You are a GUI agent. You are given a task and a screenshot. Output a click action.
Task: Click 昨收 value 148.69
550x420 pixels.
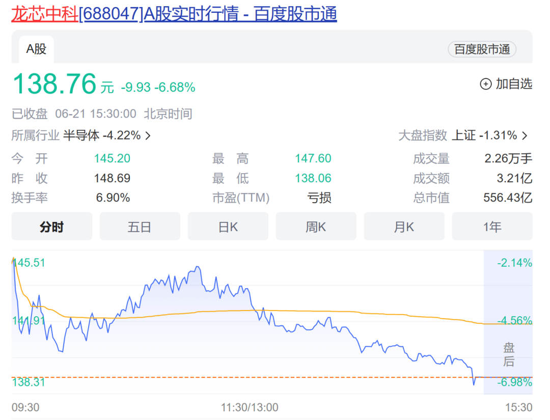tap(112, 178)
